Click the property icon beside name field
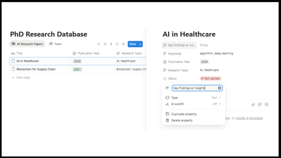The width and height of the screenshot is (281, 158). click(x=167, y=88)
